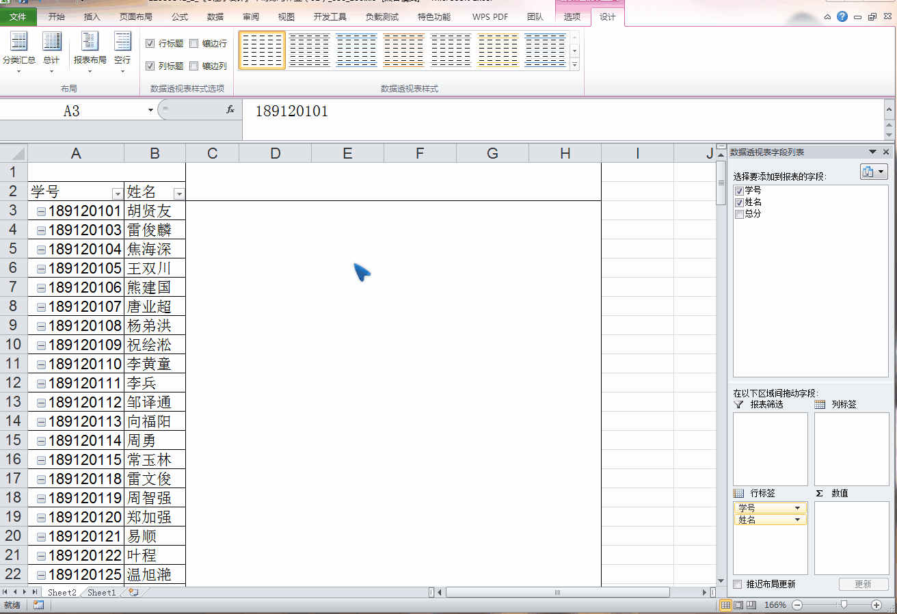Open the 报表布局 report layout menu
The image size is (897, 614).
90,51
